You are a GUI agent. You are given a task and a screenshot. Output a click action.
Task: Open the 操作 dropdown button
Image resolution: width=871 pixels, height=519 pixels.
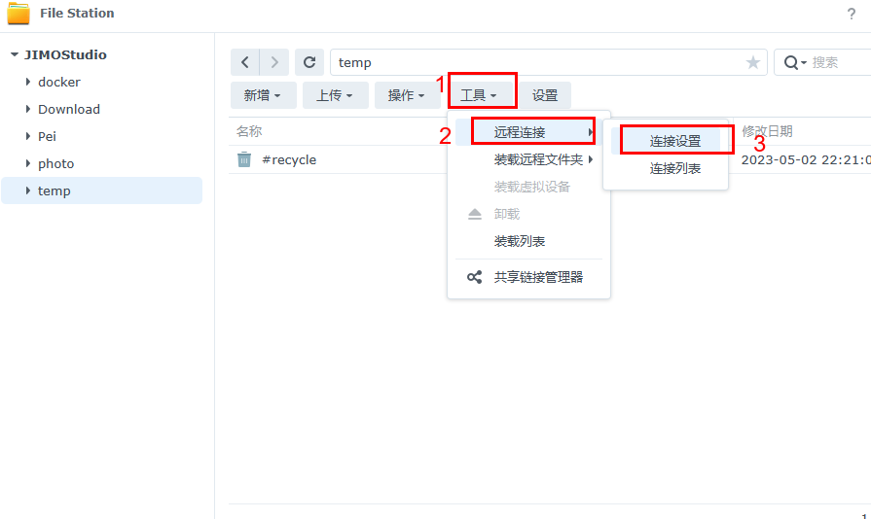[407, 95]
